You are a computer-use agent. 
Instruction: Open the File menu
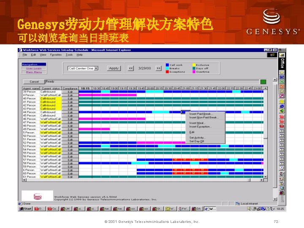(x=25, y=55)
